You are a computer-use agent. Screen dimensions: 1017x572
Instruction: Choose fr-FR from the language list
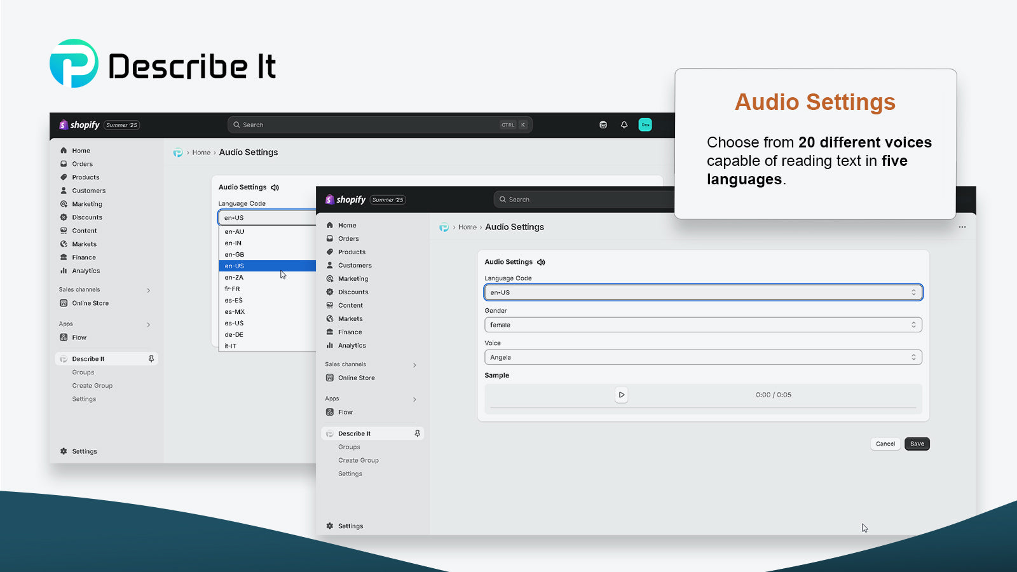coord(268,289)
